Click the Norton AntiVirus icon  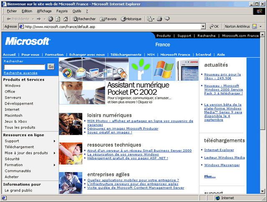(x=254, y=27)
